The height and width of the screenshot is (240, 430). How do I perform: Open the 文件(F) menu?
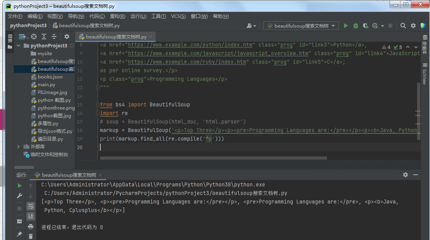pyautogui.click(x=15, y=16)
